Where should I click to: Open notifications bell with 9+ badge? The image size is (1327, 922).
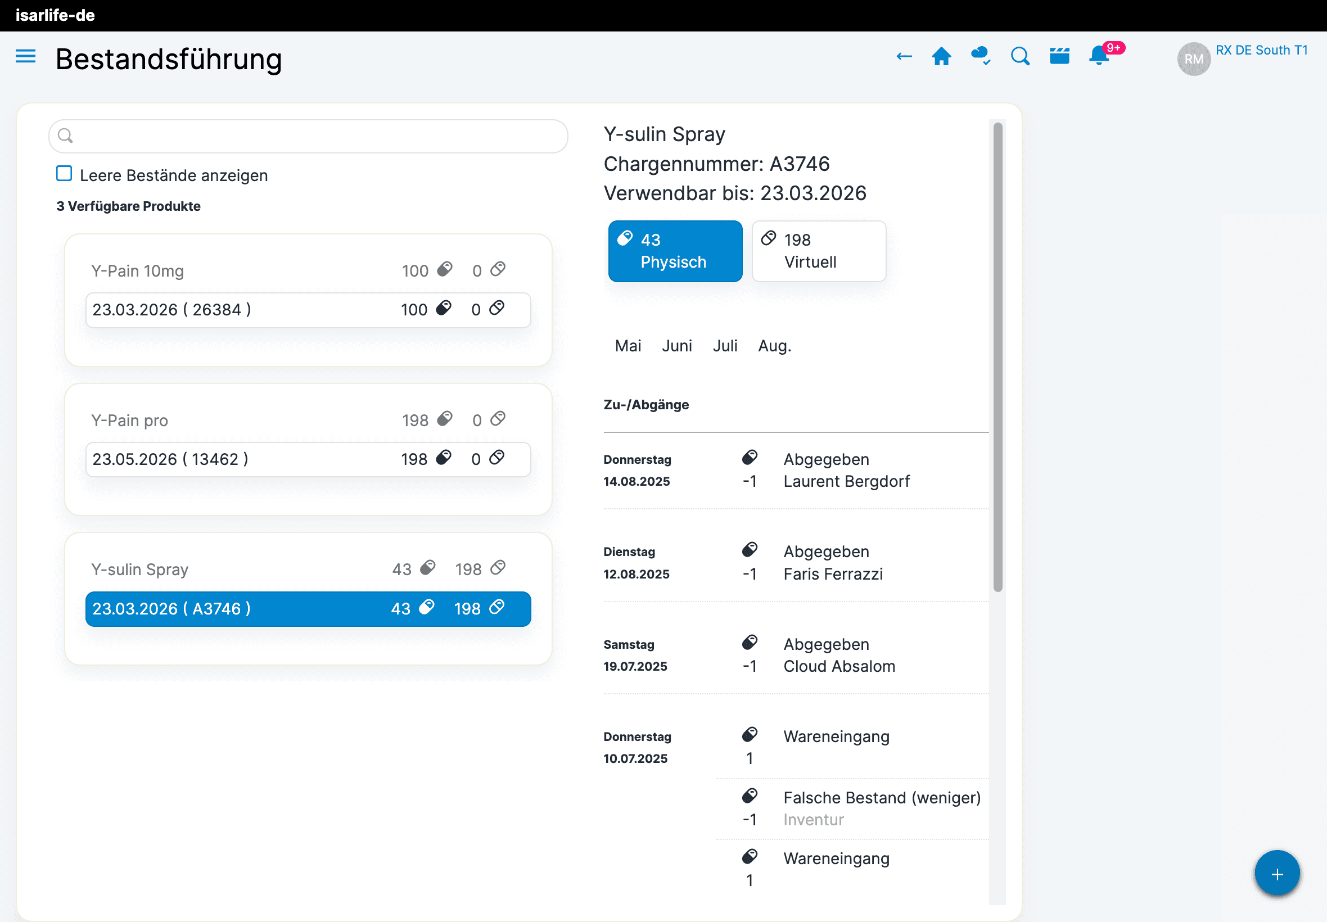tap(1099, 57)
